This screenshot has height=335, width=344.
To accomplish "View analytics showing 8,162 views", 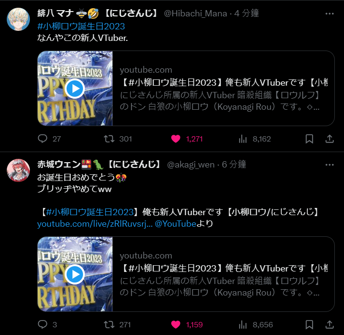I will coord(243,139).
